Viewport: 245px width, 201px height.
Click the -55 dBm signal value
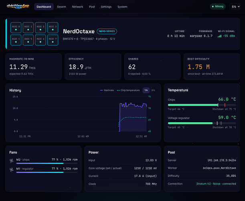coord(229,36)
